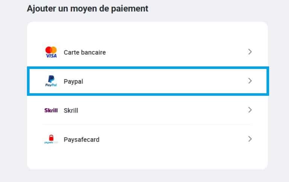Select the Carte bancaire text label
The width and height of the screenshot is (289, 182).
pyautogui.click(x=85, y=52)
